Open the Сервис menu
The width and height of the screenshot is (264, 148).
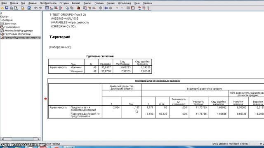pos(111,3)
